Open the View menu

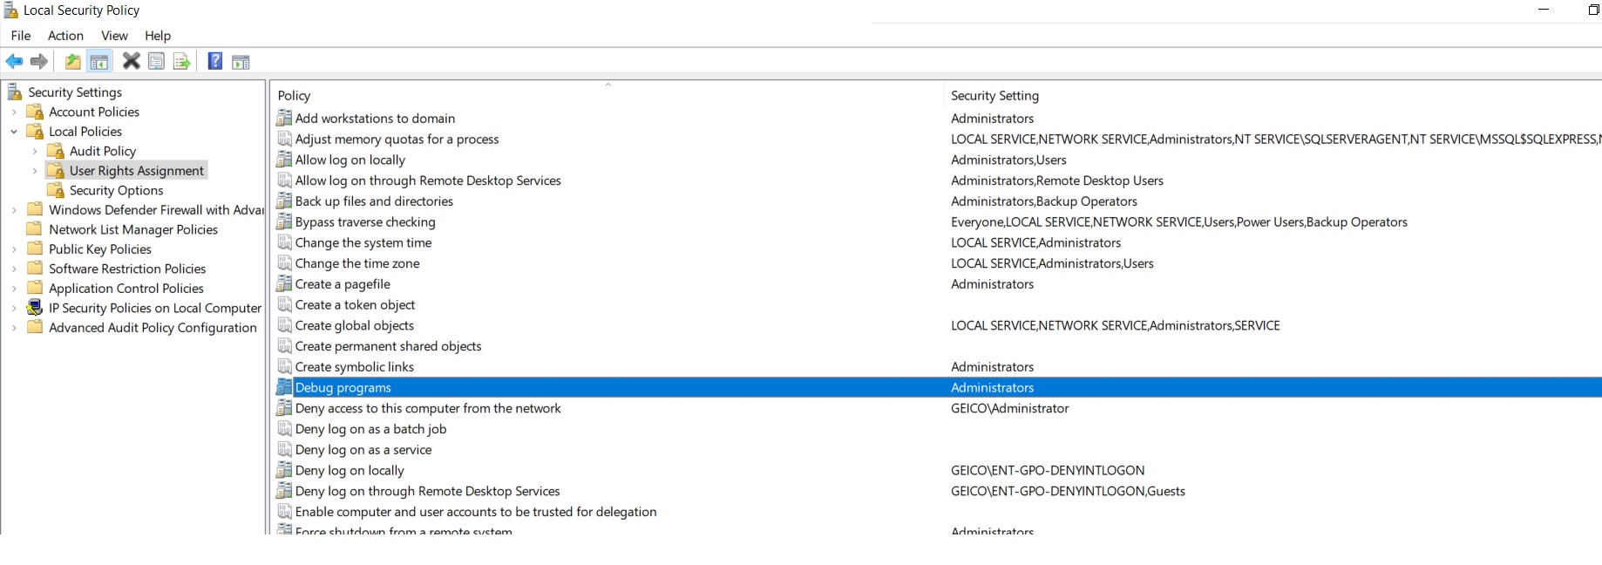[x=114, y=36]
